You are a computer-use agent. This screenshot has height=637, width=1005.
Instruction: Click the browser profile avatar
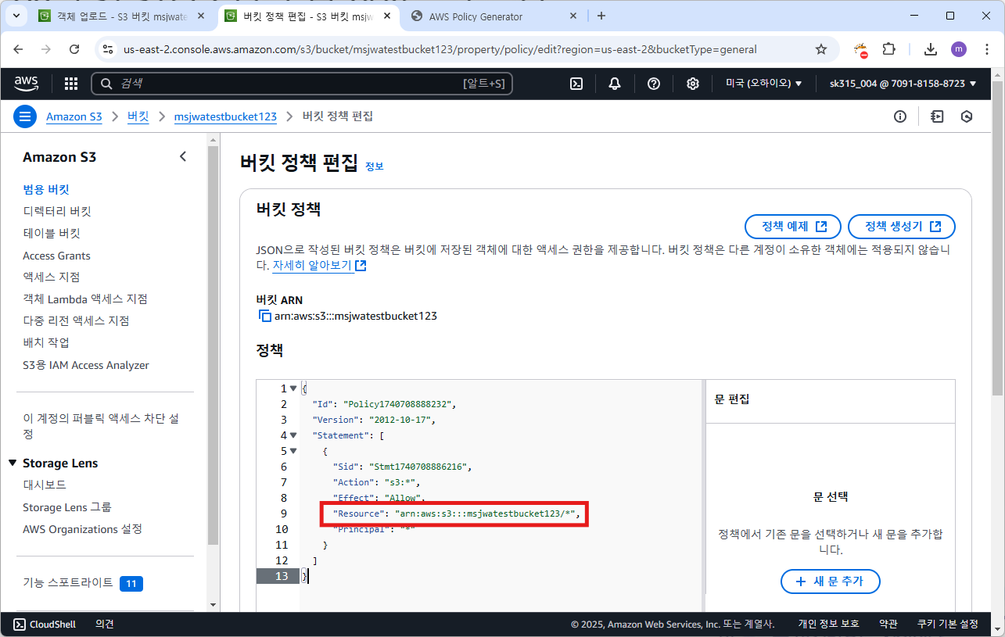coord(959,49)
